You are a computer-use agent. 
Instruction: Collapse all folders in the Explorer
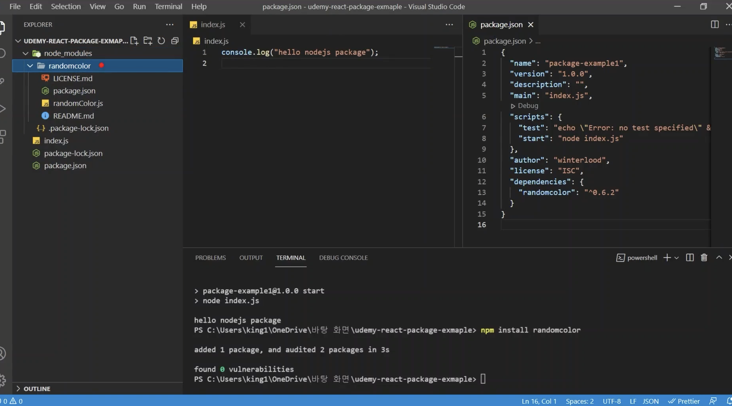174,41
